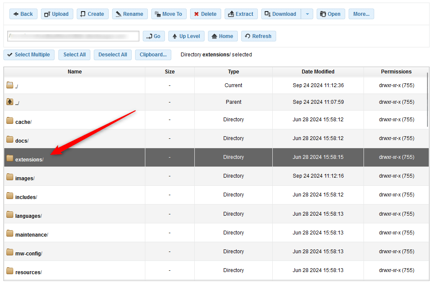
Task: Click the red Delete icon
Action: pyautogui.click(x=196, y=14)
